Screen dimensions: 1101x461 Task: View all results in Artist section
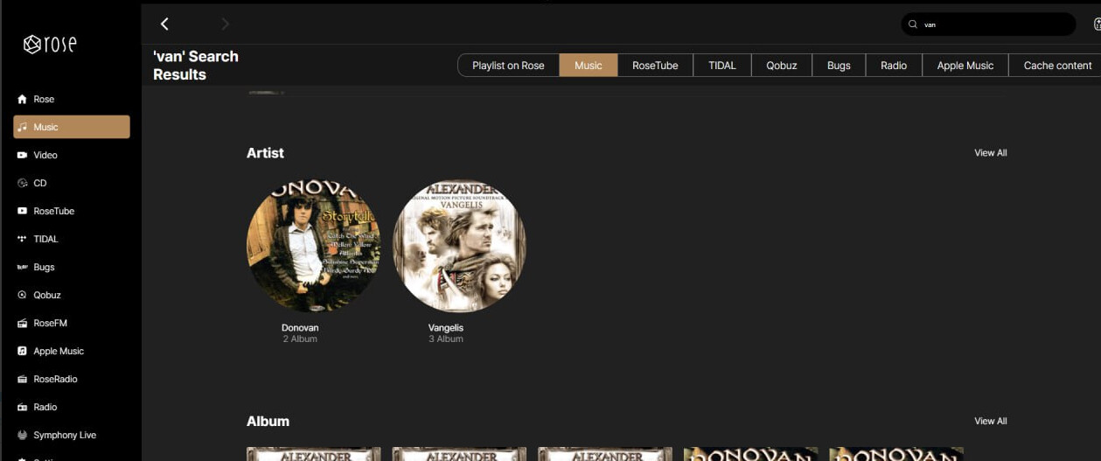tap(990, 153)
